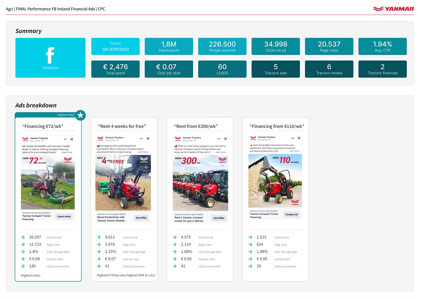The width and height of the screenshot is (421, 299).
Task: Click the € 2,476 Total spent tile
Action: (x=115, y=69)
